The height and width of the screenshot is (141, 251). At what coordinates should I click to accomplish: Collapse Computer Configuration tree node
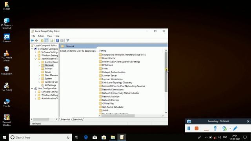pos(32,49)
